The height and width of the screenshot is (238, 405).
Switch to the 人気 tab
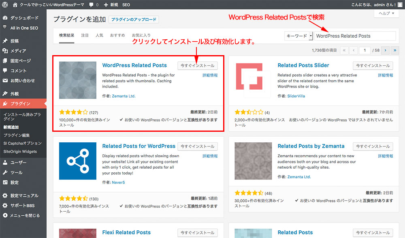point(99,35)
